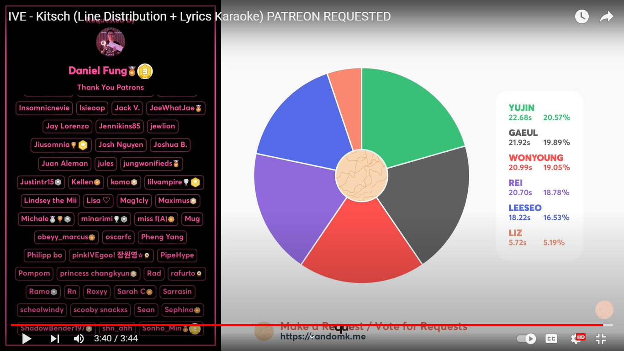The height and width of the screenshot is (351, 624).
Task: Skip to the next video
Action: pos(55,339)
